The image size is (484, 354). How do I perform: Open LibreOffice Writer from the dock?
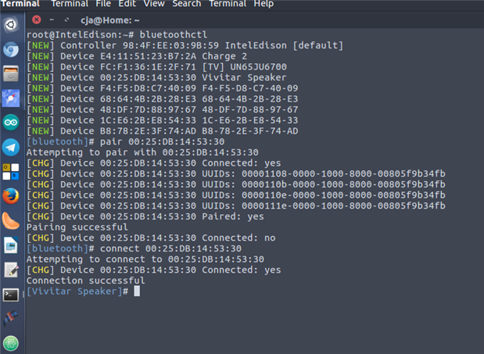point(11,245)
